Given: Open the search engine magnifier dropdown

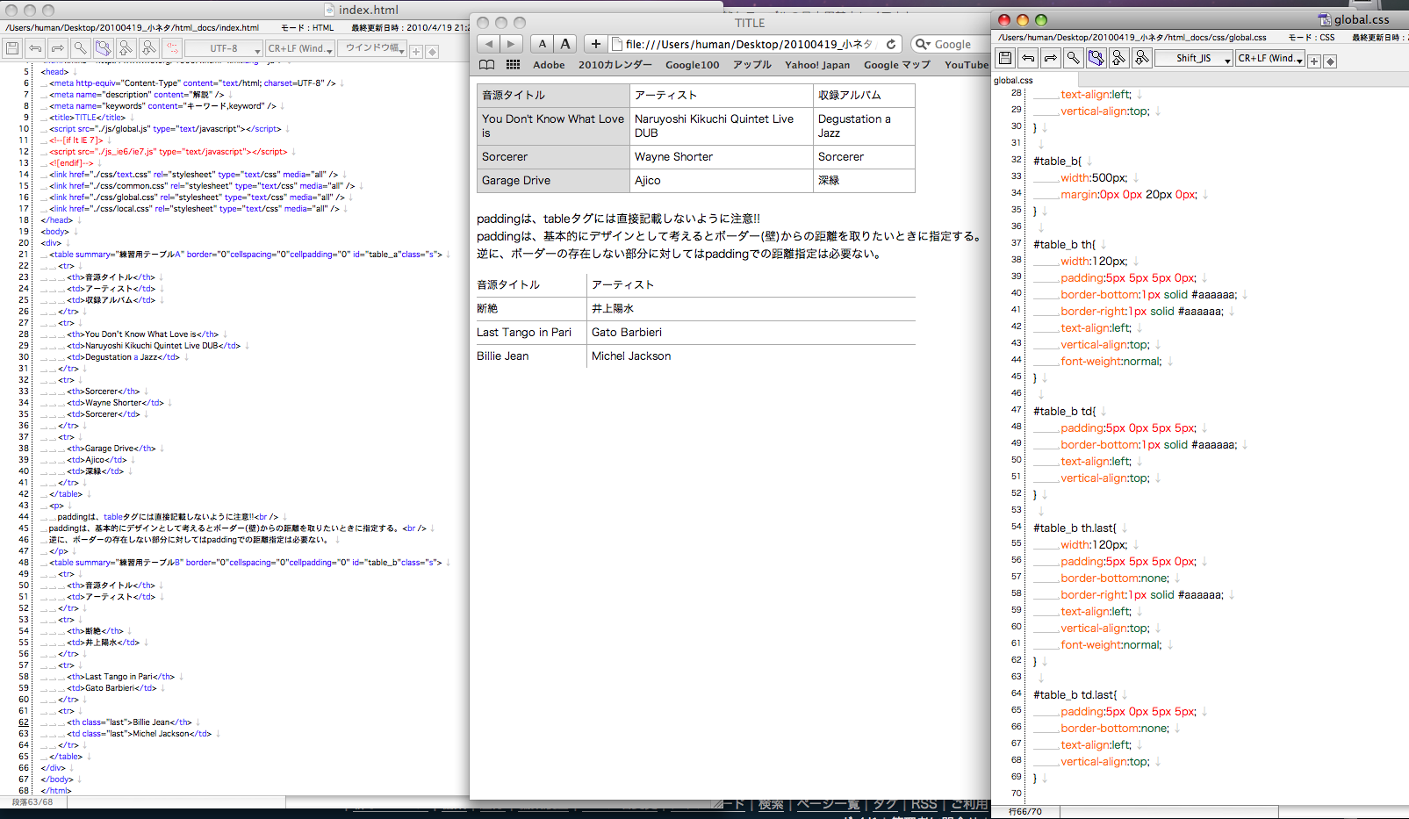Looking at the screenshot, I should (x=923, y=44).
